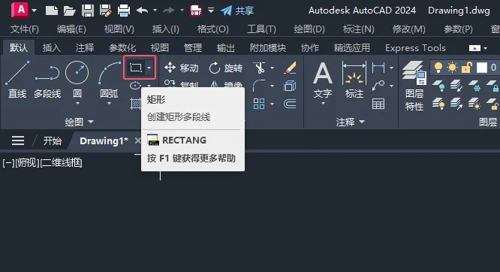Insert a Table using the table icon
This screenshot has height=272, width=500.
378,104
